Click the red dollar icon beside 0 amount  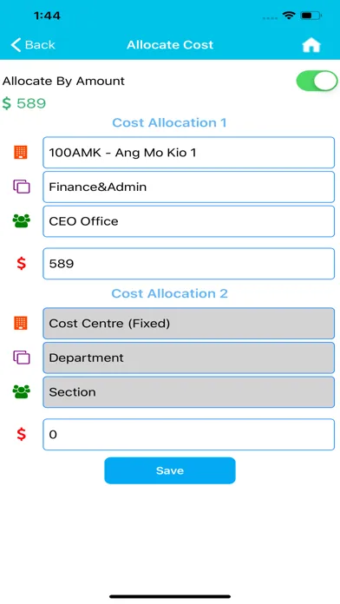point(21,434)
